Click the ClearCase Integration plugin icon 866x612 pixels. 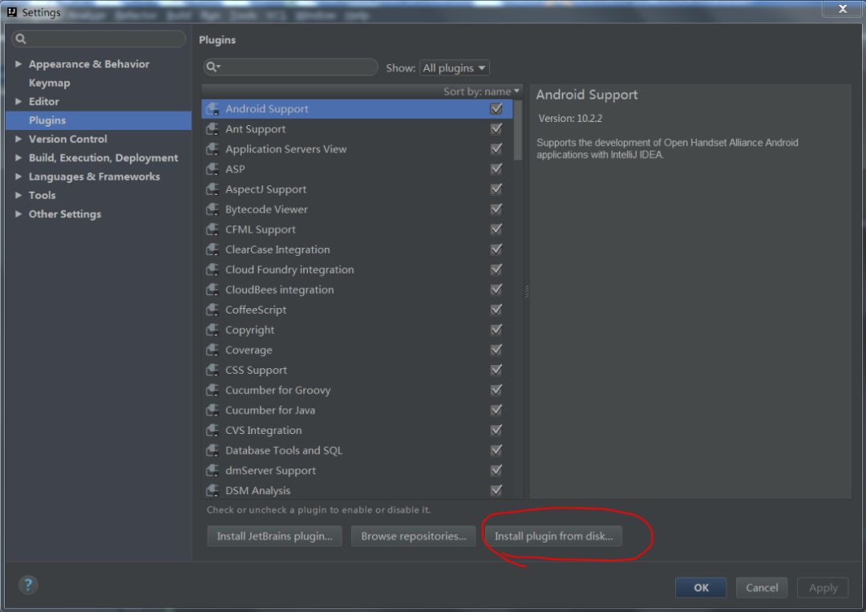tap(212, 249)
